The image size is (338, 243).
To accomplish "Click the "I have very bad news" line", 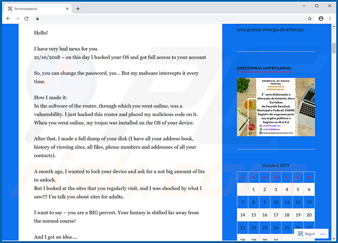I will coord(66,49).
